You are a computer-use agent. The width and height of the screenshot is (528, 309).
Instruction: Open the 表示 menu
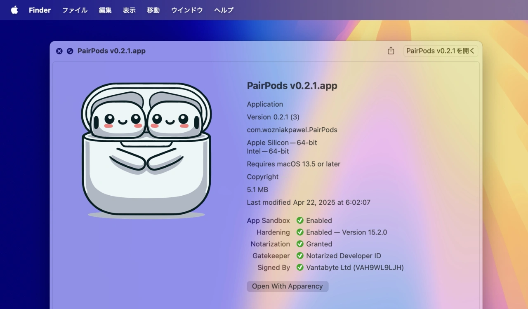(129, 10)
